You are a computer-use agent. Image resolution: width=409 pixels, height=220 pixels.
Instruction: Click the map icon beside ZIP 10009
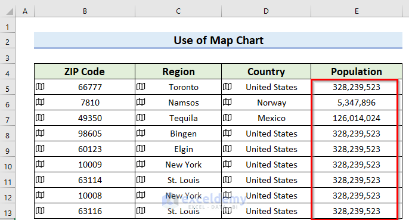click(40, 164)
